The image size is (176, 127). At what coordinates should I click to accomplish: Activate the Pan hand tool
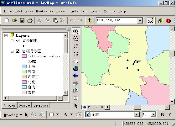tap(76, 61)
